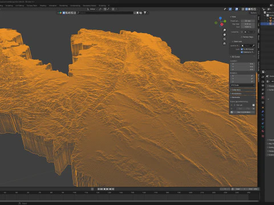Click the Clip Start value field
Viewport: 274px width, 205px height.
click(x=248, y=24)
